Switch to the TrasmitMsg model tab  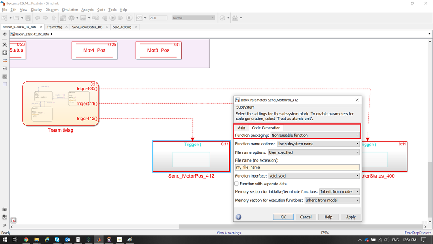tap(55, 27)
